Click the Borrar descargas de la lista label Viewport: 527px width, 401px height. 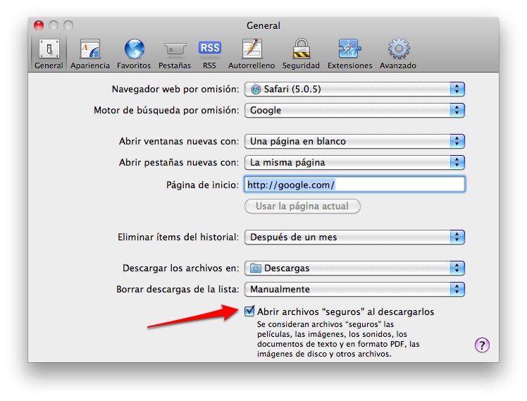coord(178,290)
